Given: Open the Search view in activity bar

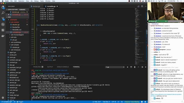Looking at the screenshot, I should [x=3, y=13].
